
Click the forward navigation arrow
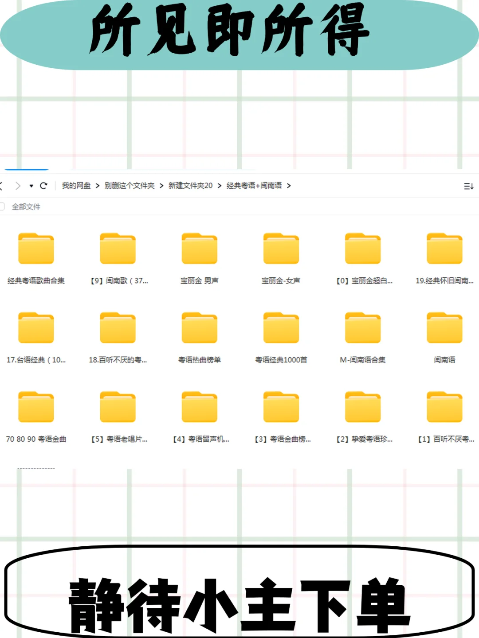click(18, 186)
